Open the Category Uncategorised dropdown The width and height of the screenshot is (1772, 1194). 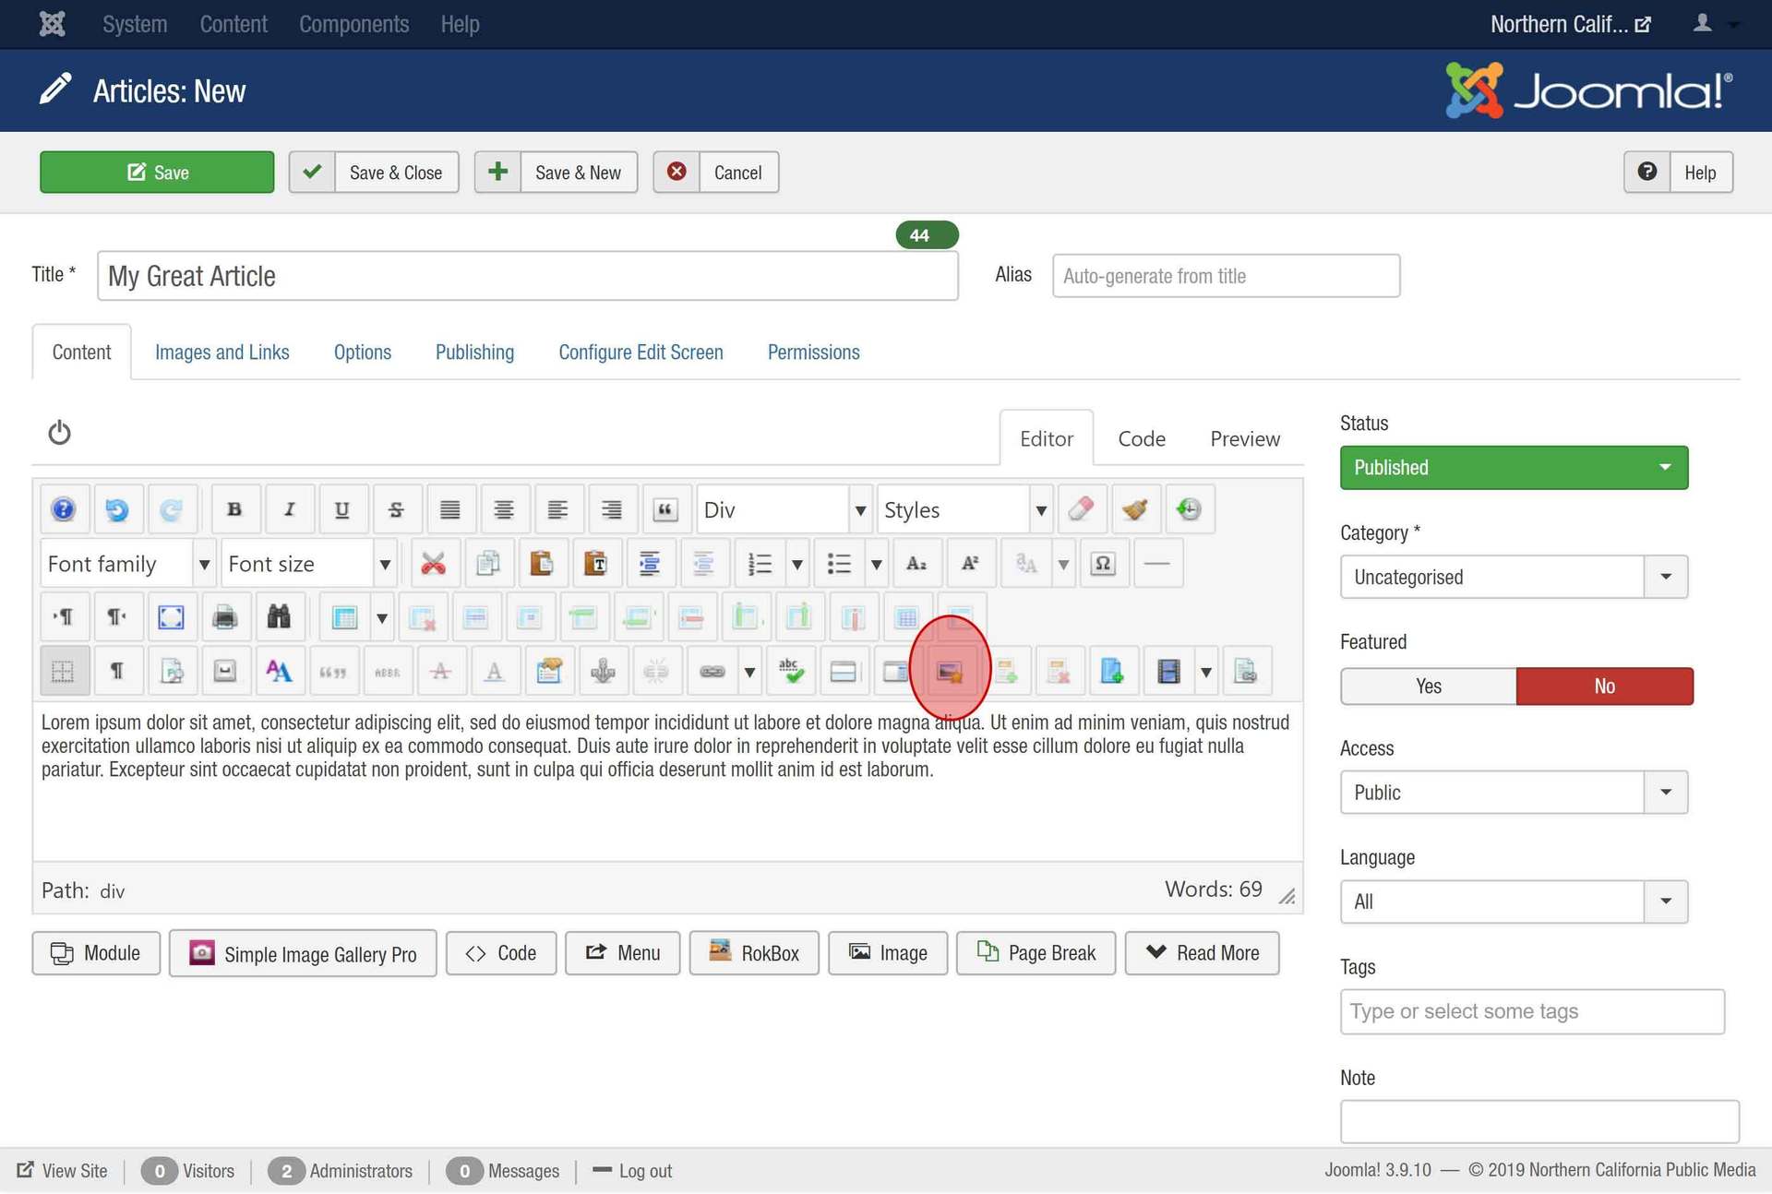pos(1514,578)
